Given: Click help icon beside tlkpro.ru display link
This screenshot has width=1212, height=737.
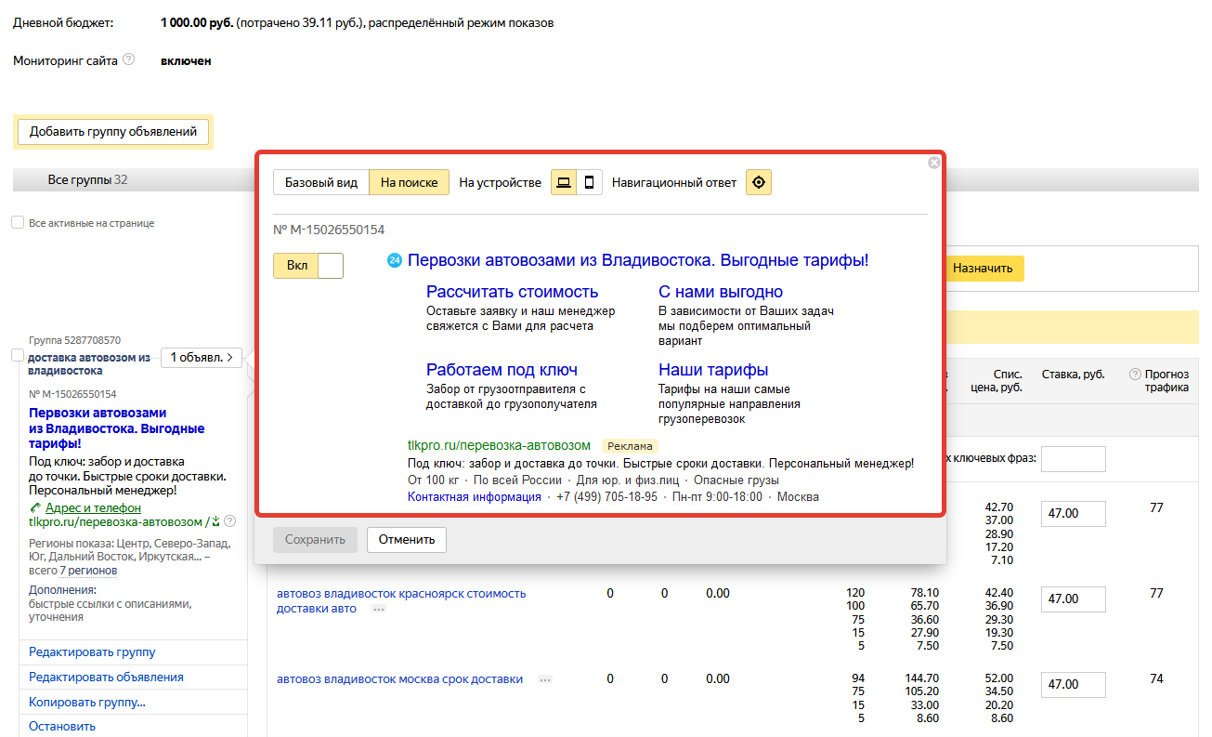Looking at the screenshot, I should pos(230,521).
